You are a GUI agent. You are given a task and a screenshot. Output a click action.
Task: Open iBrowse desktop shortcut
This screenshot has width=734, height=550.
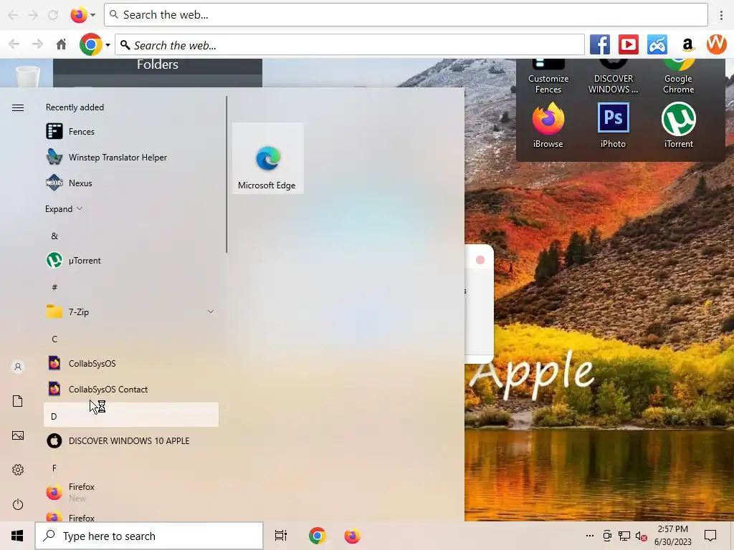pyautogui.click(x=548, y=125)
